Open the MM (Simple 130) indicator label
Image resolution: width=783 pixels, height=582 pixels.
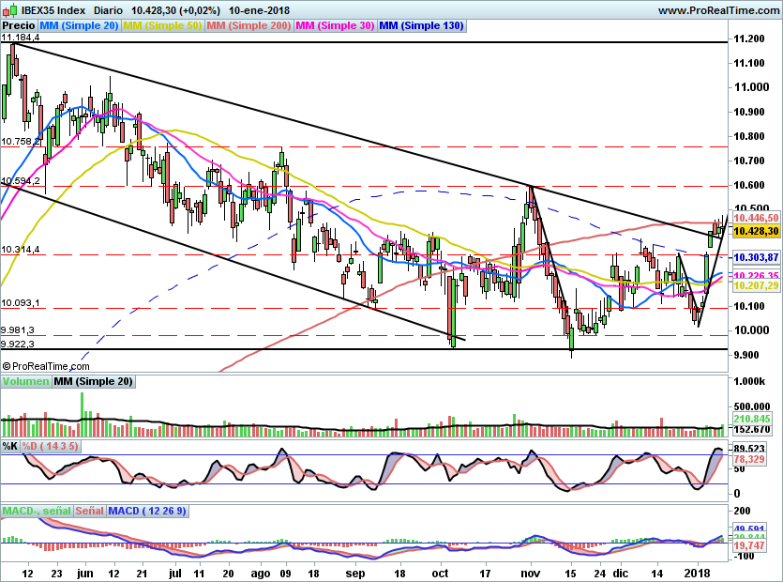(421, 26)
